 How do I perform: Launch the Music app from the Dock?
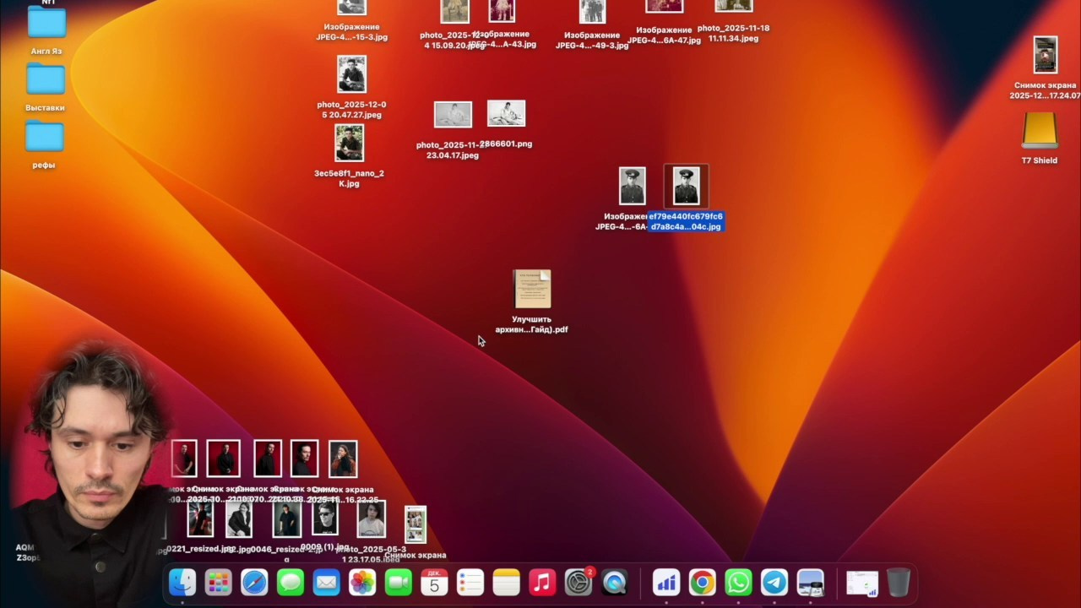coord(542,583)
